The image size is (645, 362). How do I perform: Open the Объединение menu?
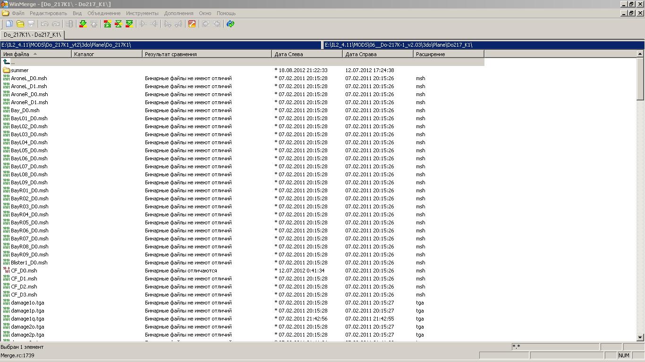point(104,13)
